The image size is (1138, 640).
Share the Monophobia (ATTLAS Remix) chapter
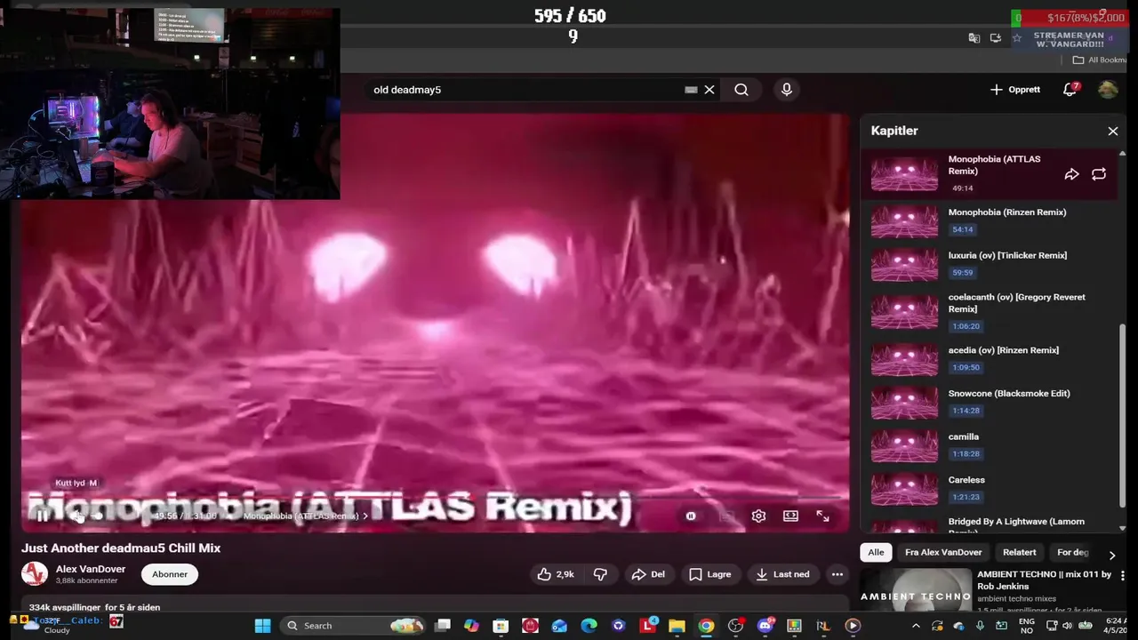(1071, 174)
